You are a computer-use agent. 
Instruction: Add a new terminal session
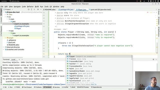(x=19, y=59)
